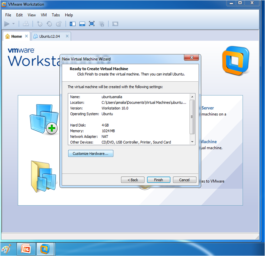Click Finish to create the virtual machine

click(159, 180)
